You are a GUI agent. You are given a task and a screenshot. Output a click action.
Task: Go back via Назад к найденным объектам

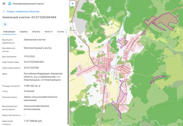point(23,11)
